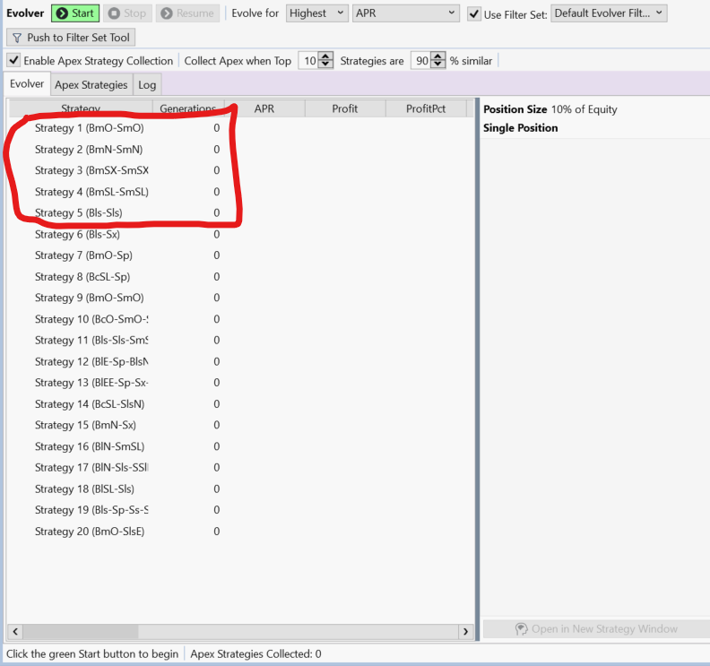Screen dimensions: 710x666
Task: Adjust the Top strategies count stepper
Action: point(325,61)
